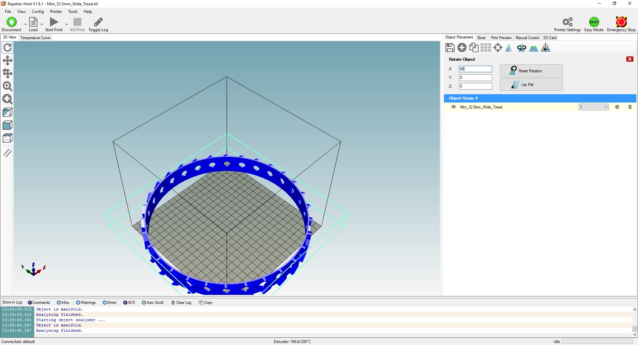The image size is (638, 345).
Task: Click the Add Object plus icon
Action: pyautogui.click(x=462, y=48)
